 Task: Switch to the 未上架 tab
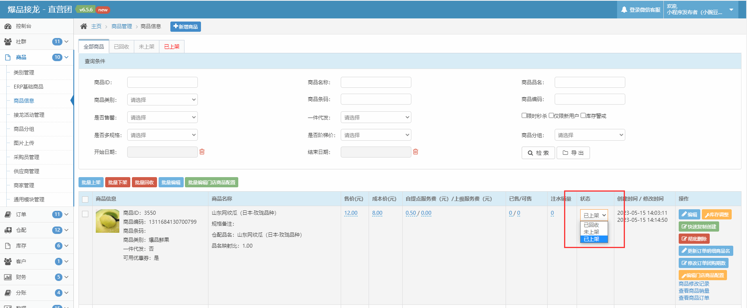[146, 47]
